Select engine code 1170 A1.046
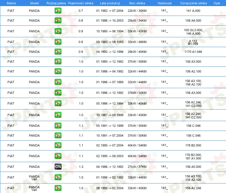Image resolution: width=226 pixels, height=193 pixels. [193, 52]
